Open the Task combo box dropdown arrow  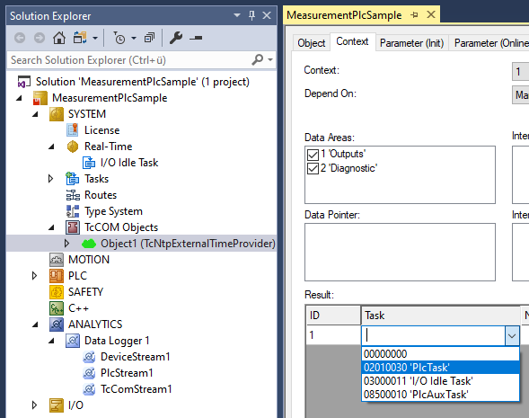pyautogui.click(x=512, y=336)
